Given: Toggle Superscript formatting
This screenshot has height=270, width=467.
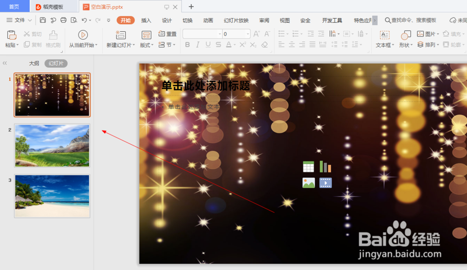Looking at the screenshot, I should (x=243, y=45).
